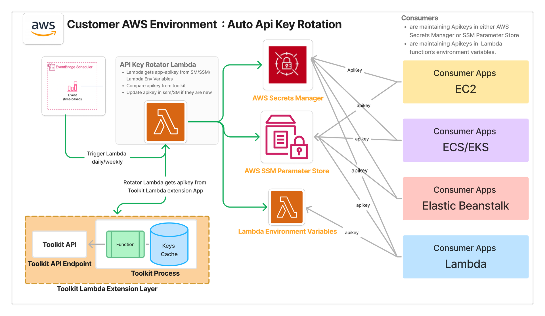Click the ApiKey arrow label near EC2
545x316 pixels.
point(355,70)
